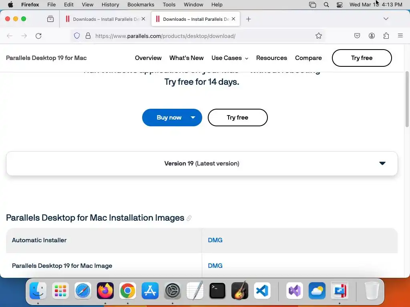This screenshot has width=410, height=307.
Task: Launch Safari from the Dock
Action: tap(83, 291)
